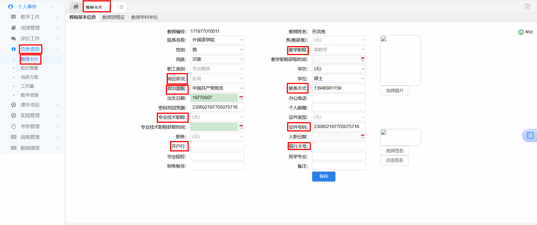Screen dimensions: 537x225
Task: Click the trash bin icon at top right
Action: tap(527, 6)
